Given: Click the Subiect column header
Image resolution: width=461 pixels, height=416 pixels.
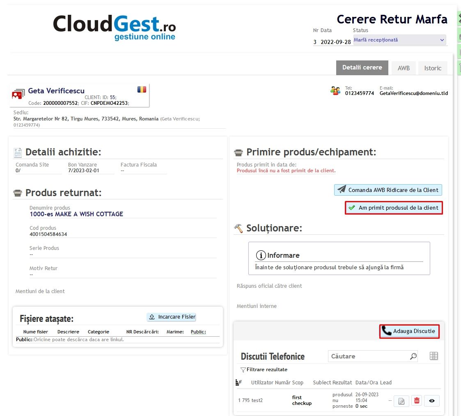Looking at the screenshot, I should pos(322,382).
